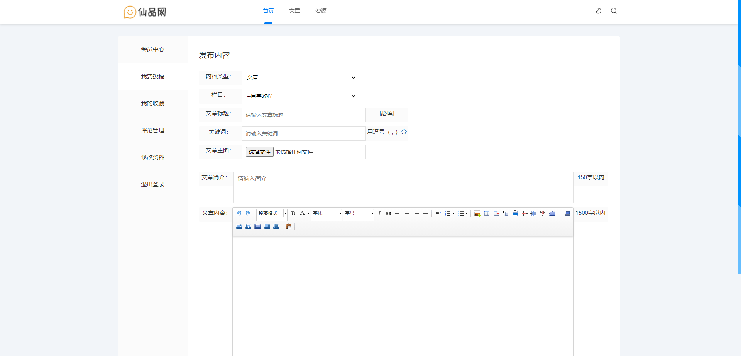
Task: Click the fullscreen editor icon
Action: [567, 213]
